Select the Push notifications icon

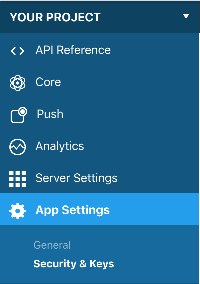pos(17,114)
